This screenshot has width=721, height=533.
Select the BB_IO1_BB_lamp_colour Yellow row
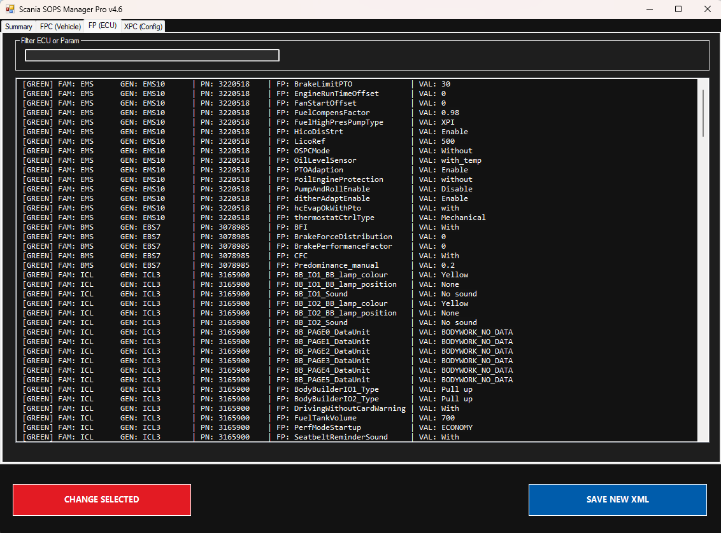pyautogui.click(x=255, y=275)
